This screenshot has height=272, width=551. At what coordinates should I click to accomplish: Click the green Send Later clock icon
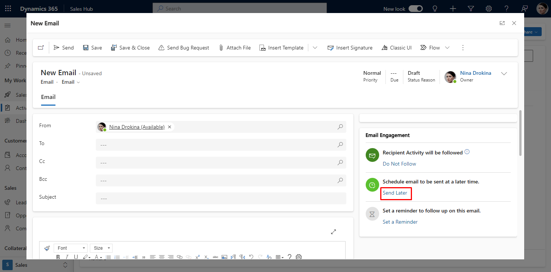[x=372, y=185]
